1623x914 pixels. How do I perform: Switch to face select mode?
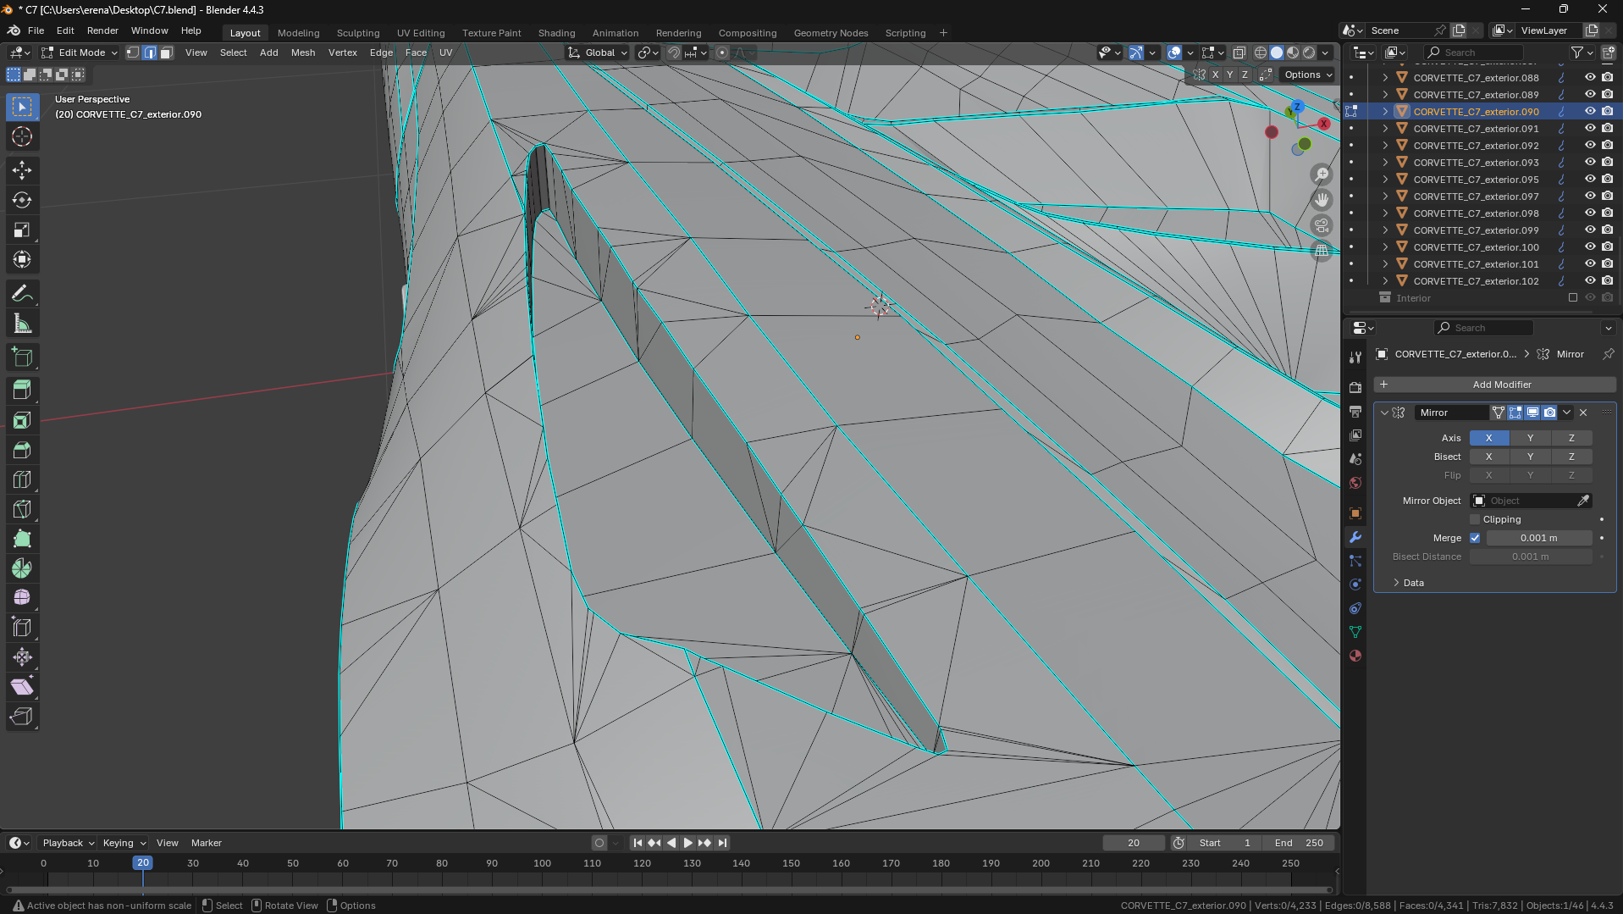[x=167, y=53]
